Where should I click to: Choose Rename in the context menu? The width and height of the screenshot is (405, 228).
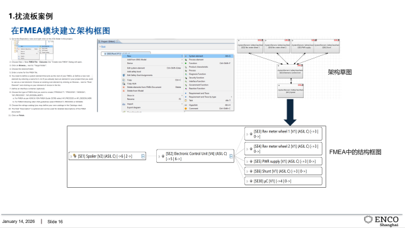click(x=152, y=99)
